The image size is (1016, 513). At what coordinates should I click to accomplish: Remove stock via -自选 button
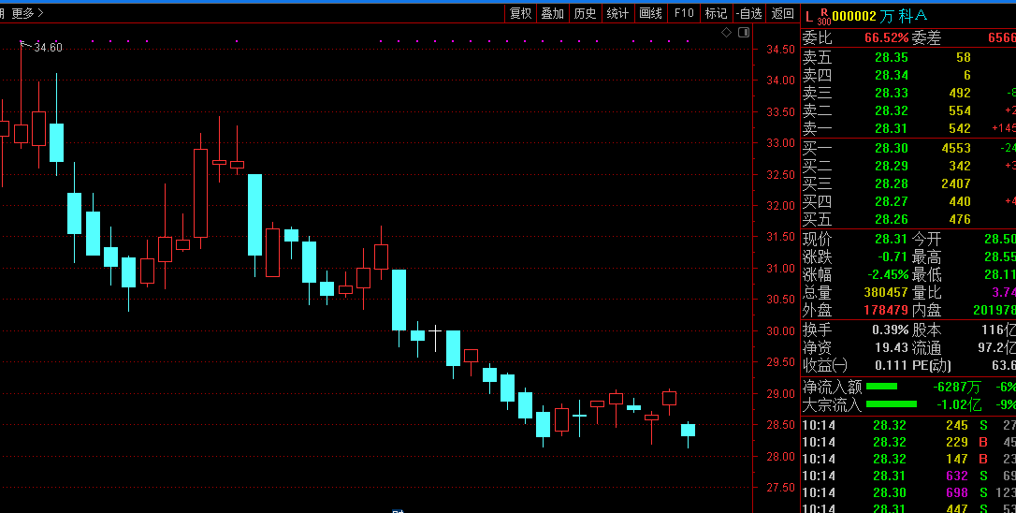[x=749, y=13]
